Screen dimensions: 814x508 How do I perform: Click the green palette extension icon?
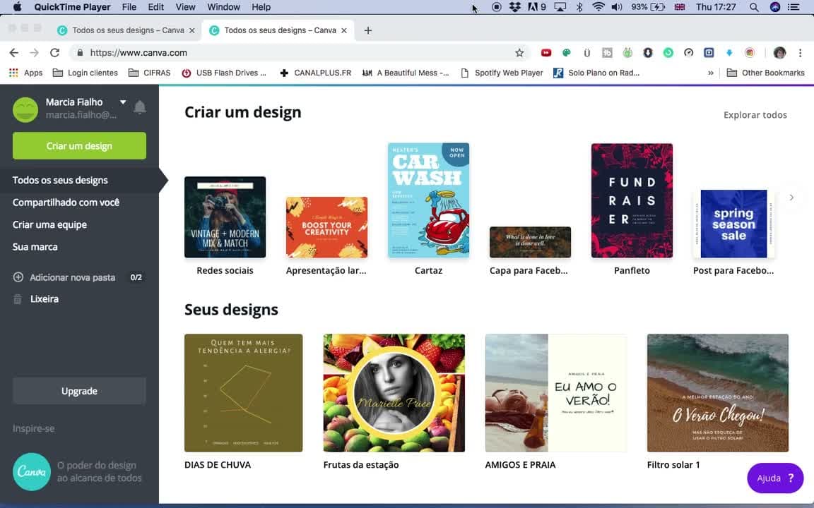point(567,53)
